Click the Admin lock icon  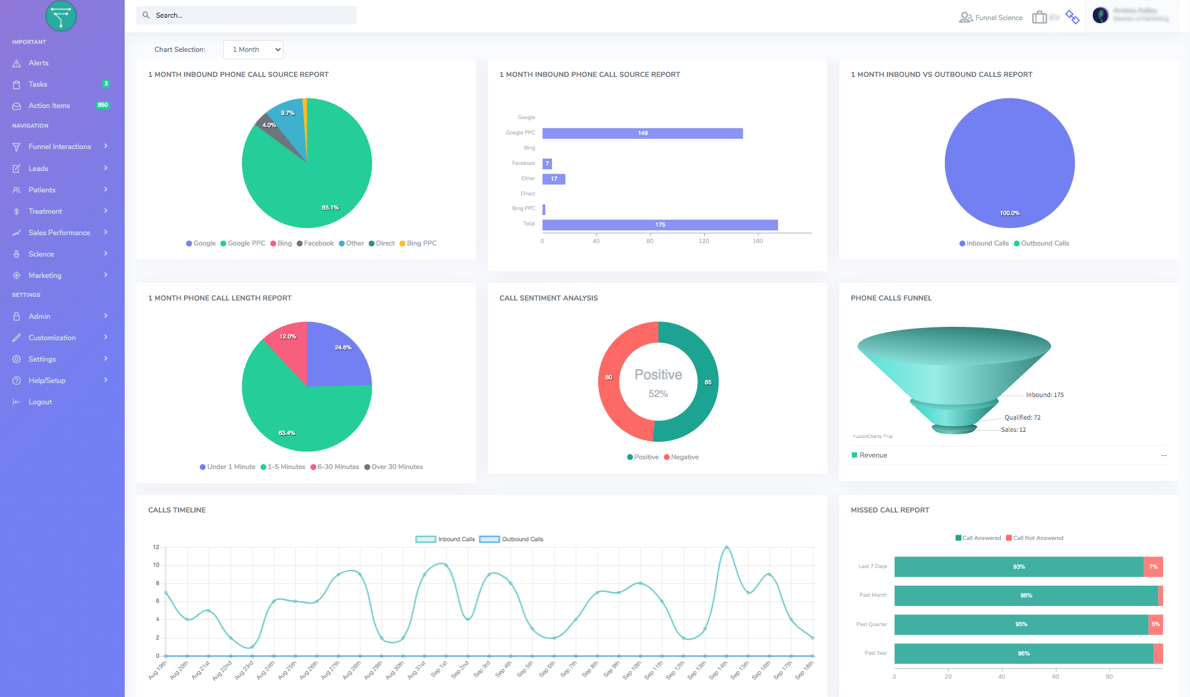(x=17, y=316)
